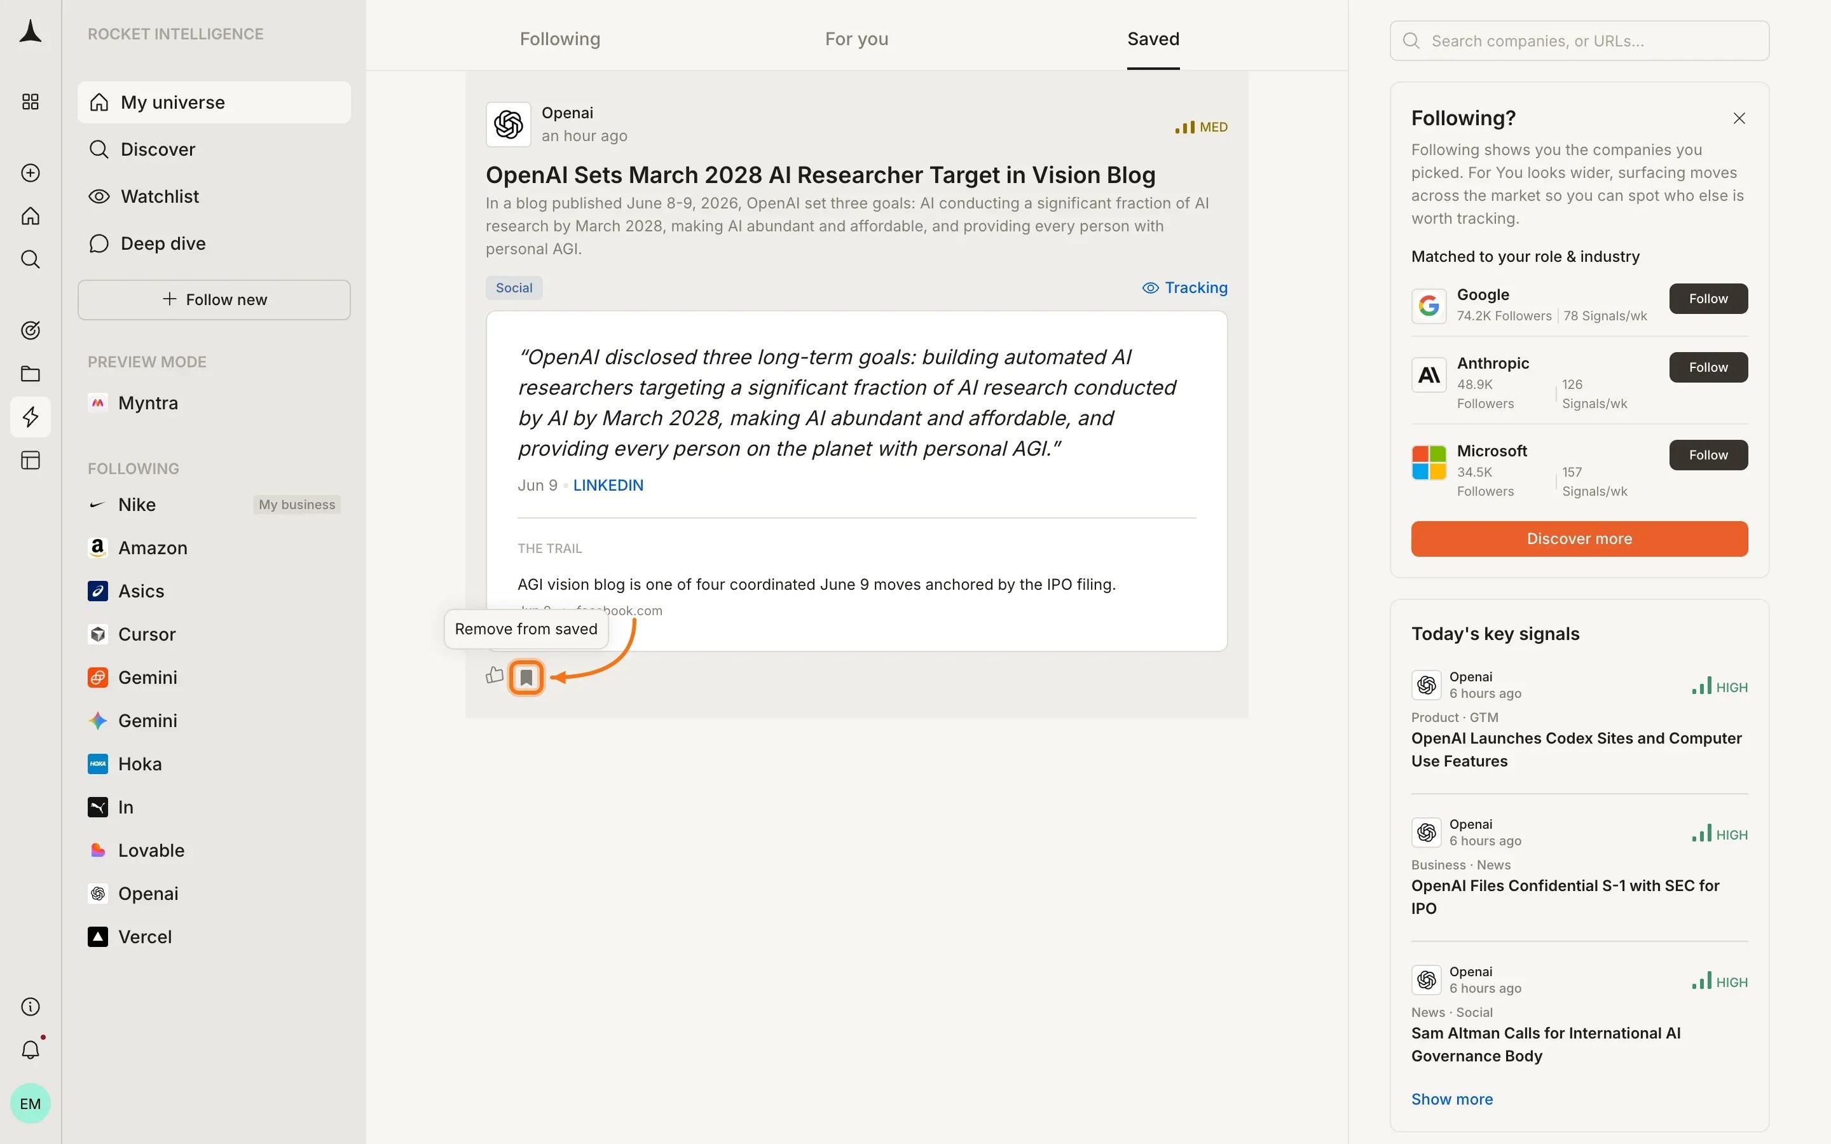Switch to the Following tab
This screenshot has width=1831, height=1144.
coord(560,39)
